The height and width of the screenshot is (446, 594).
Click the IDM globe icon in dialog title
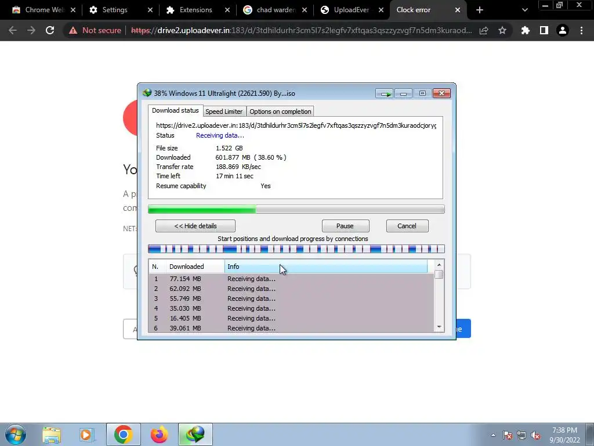(x=147, y=93)
